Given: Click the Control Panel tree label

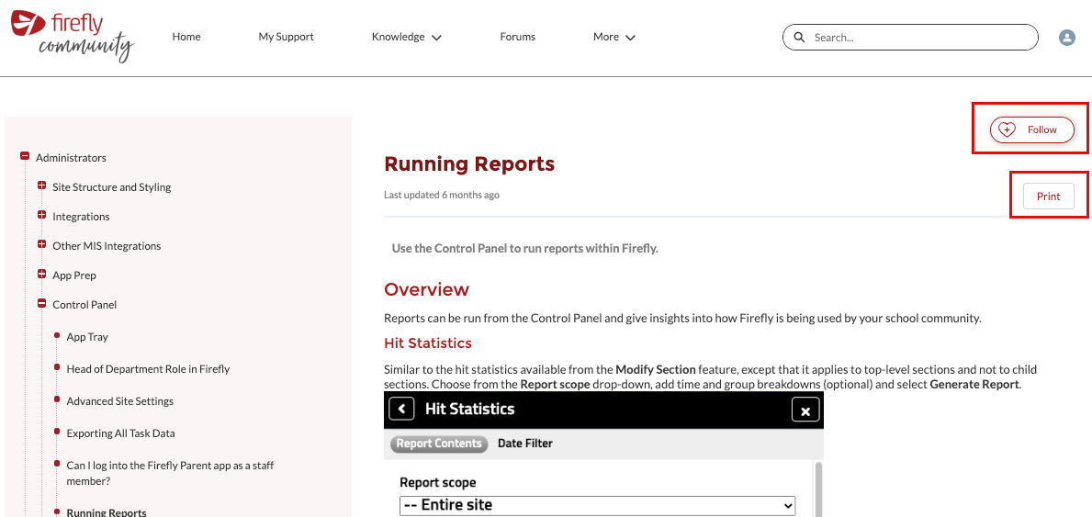Looking at the screenshot, I should coord(85,305).
